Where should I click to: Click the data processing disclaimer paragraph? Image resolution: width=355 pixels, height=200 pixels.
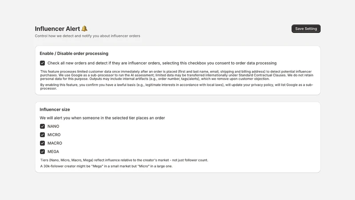(177, 75)
